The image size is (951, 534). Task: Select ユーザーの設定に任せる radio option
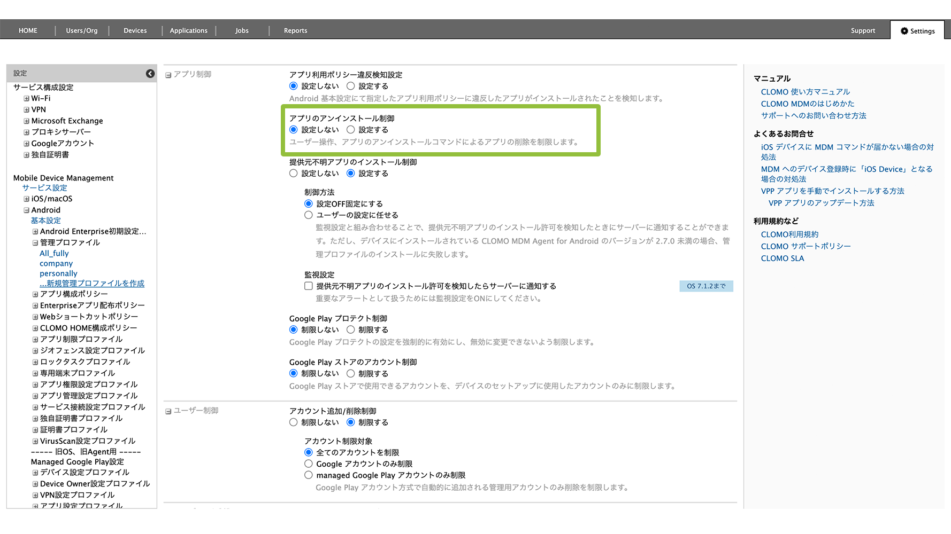[309, 215]
